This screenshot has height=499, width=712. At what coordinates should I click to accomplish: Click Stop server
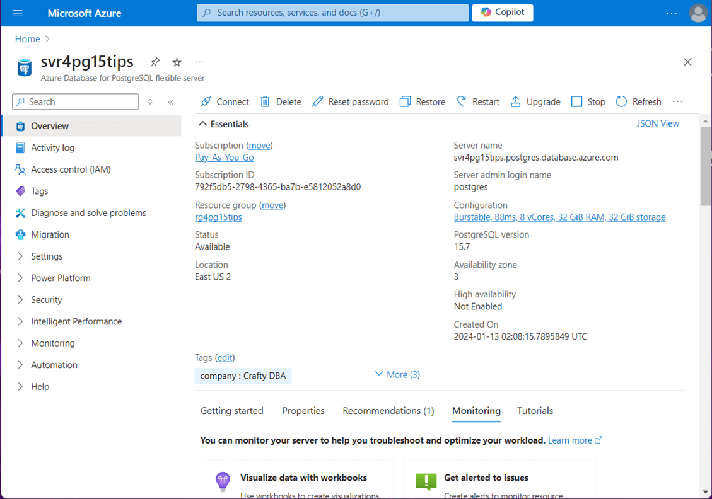point(588,101)
